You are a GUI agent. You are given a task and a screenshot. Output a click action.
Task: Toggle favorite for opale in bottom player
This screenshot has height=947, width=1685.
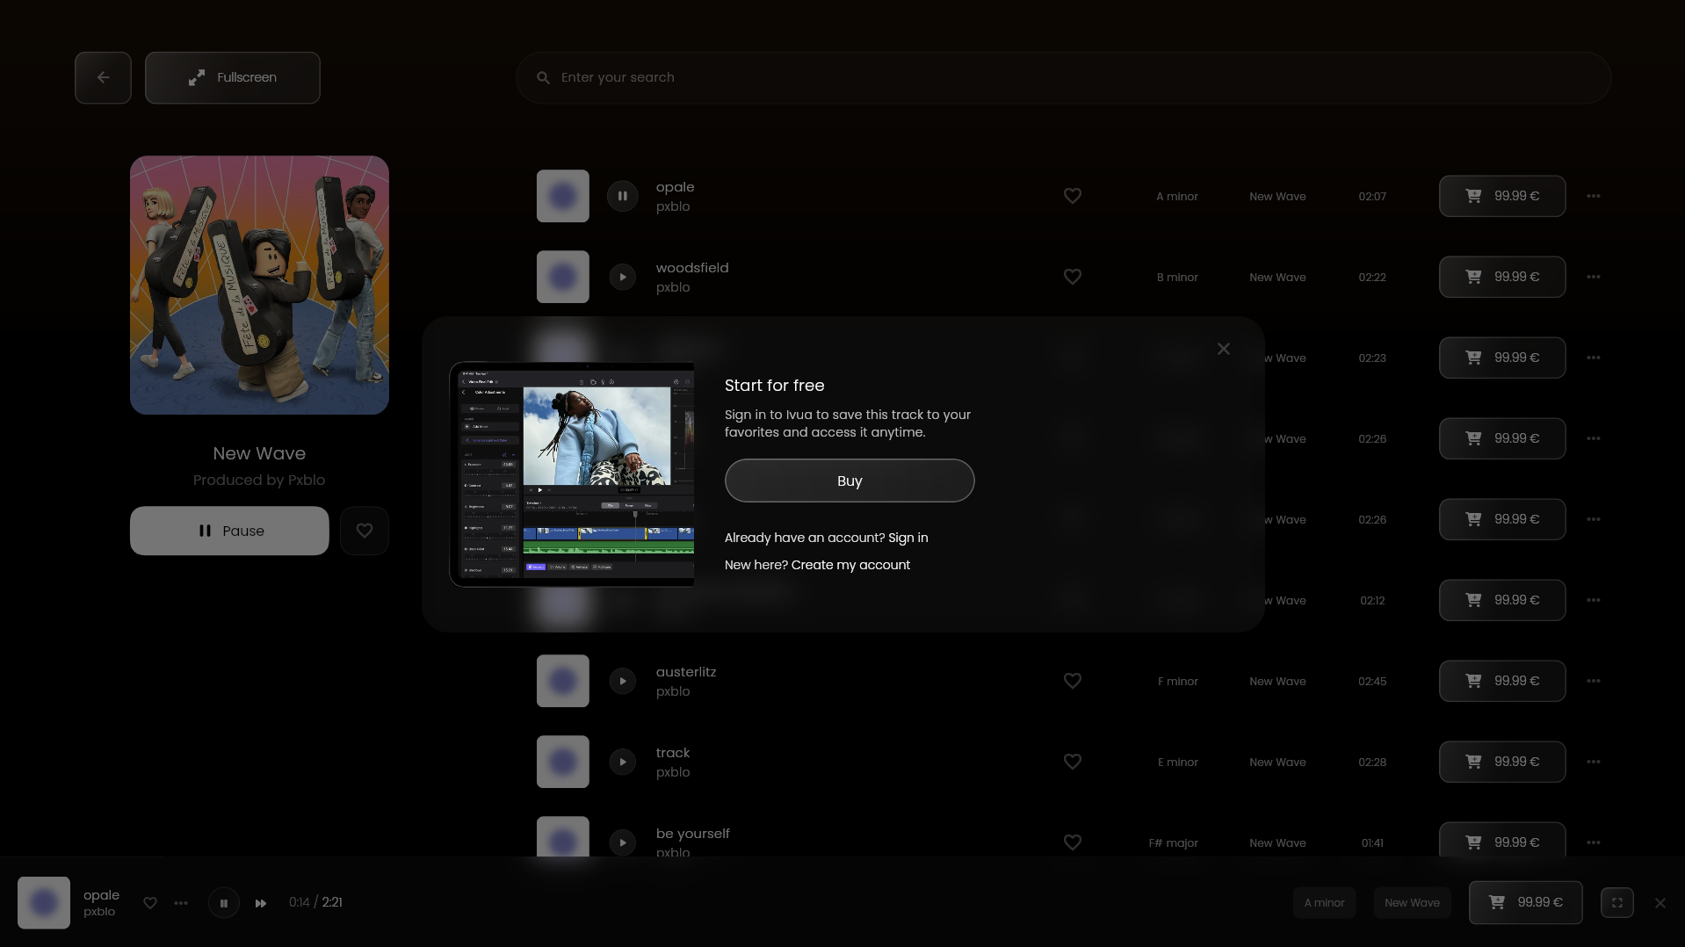pyautogui.click(x=150, y=903)
